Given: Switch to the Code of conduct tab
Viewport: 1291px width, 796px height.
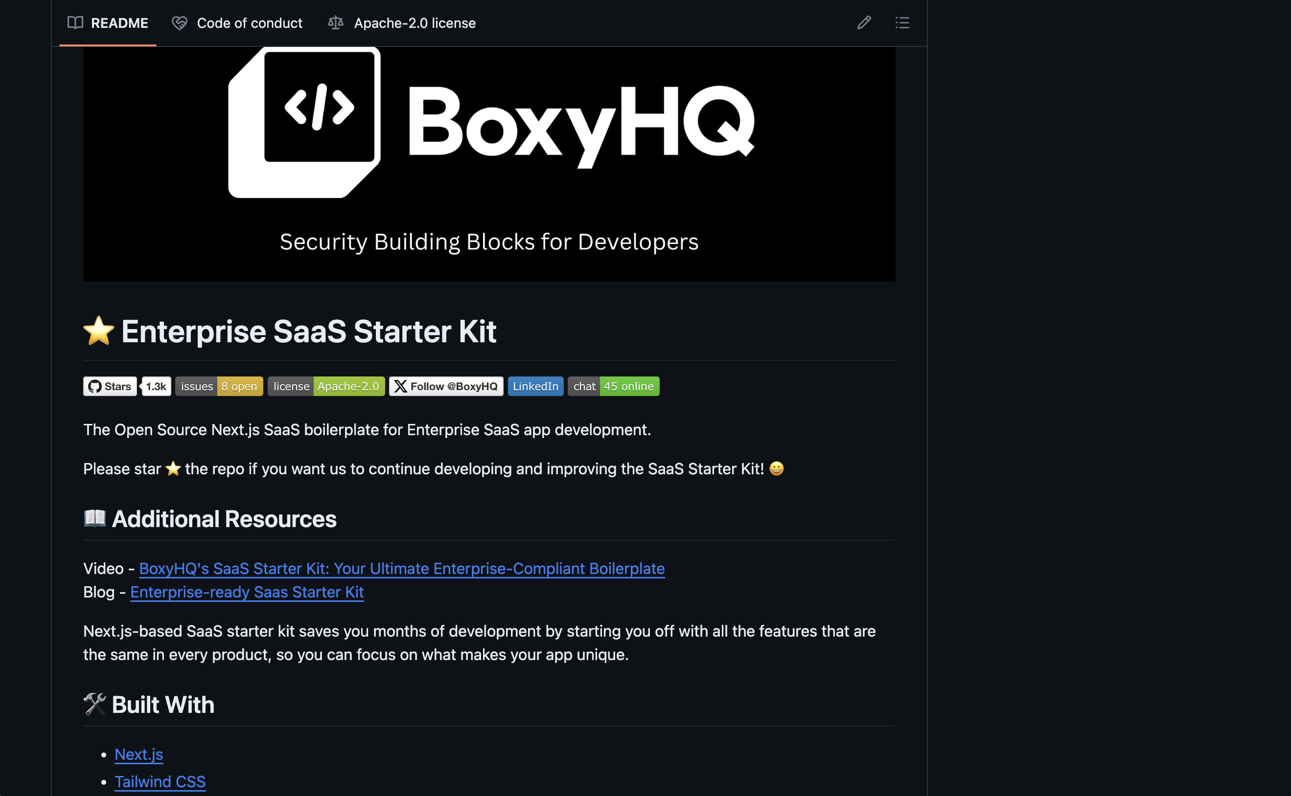Looking at the screenshot, I should pos(237,23).
